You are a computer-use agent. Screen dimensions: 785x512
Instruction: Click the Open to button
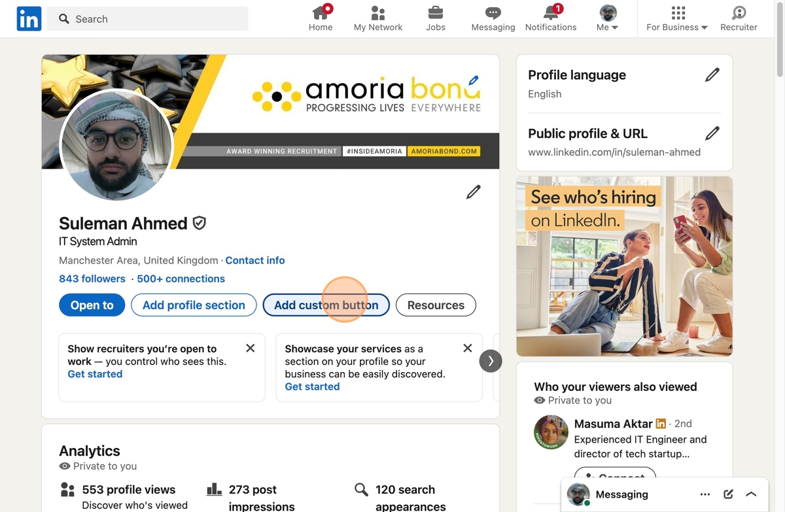pyautogui.click(x=92, y=305)
